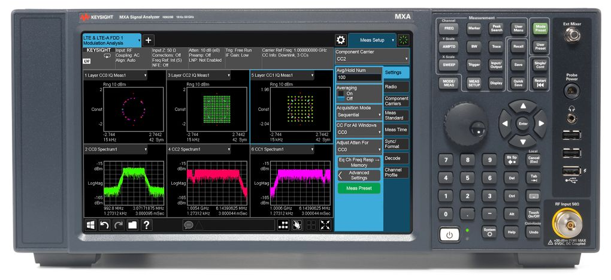The height and width of the screenshot is (280, 611).
Task: Select the Radio side tab
Action: pyautogui.click(x=397, y=86)
